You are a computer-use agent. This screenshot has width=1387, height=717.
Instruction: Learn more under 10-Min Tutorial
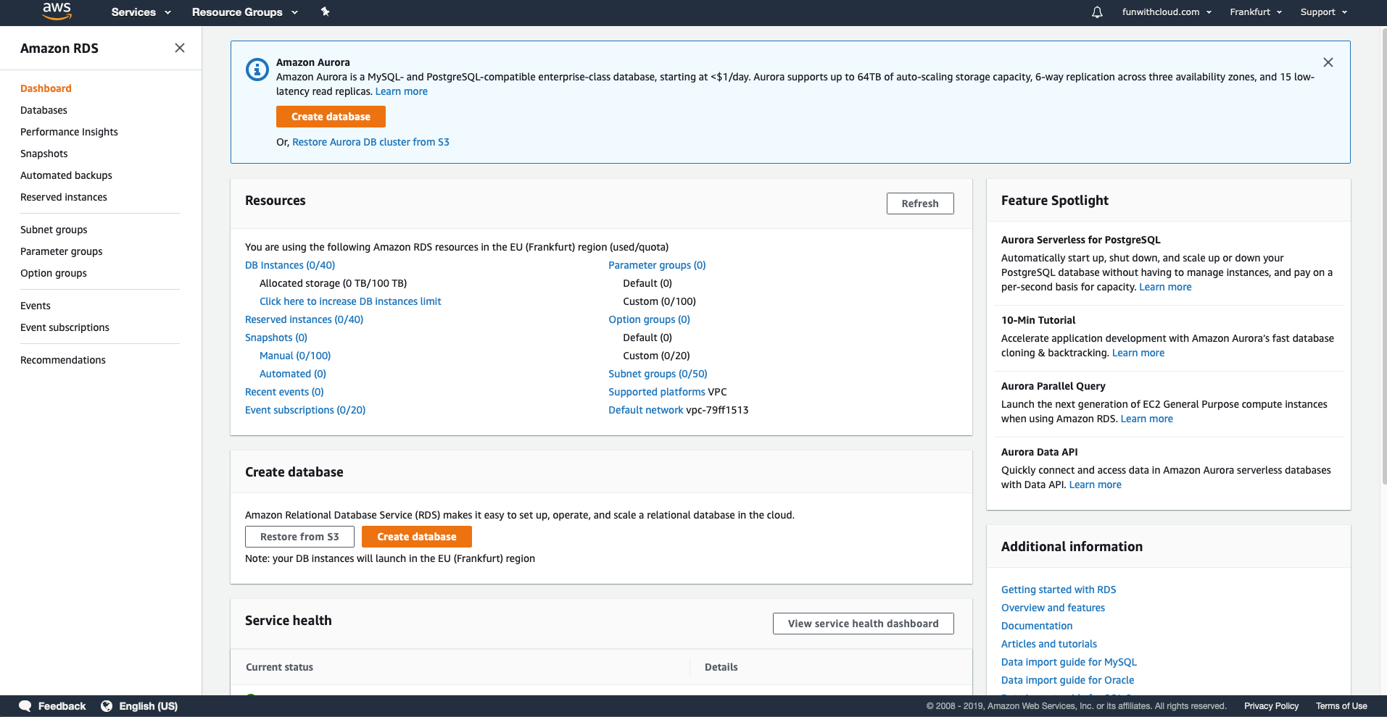pos(1138,353)
